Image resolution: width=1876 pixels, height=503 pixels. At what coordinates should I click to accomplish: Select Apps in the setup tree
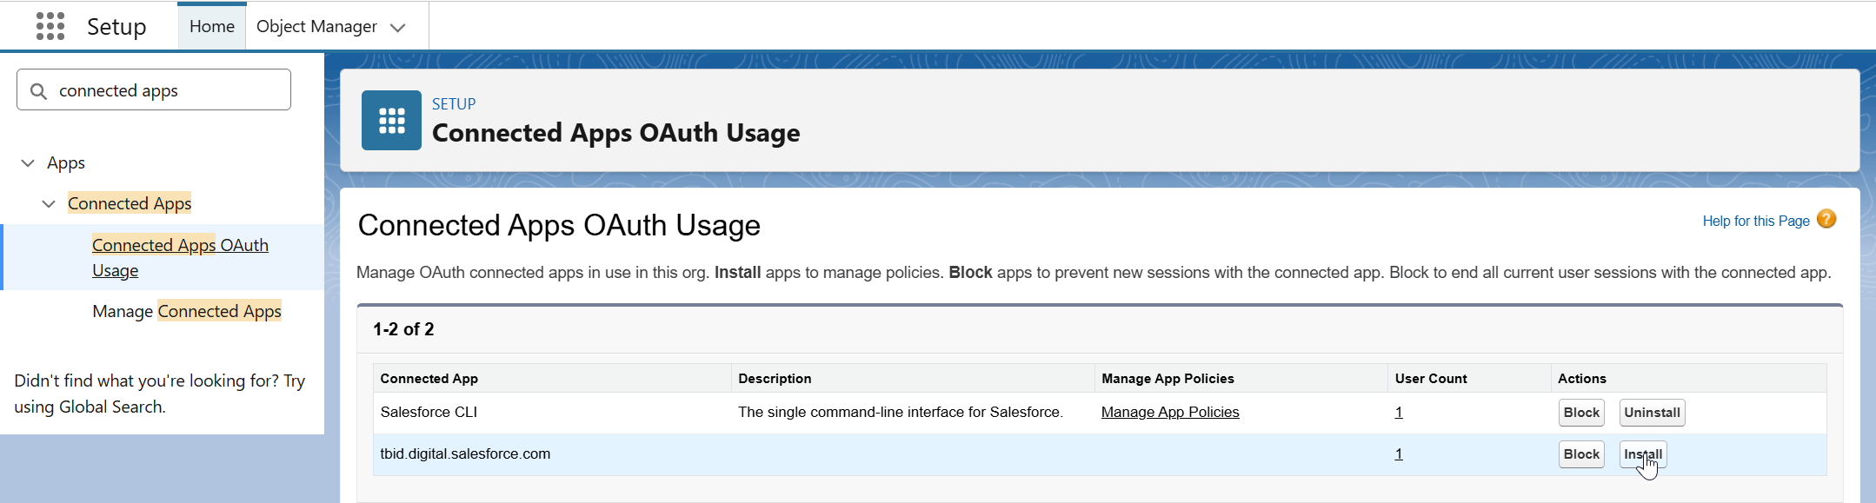[x=66, y=163]
